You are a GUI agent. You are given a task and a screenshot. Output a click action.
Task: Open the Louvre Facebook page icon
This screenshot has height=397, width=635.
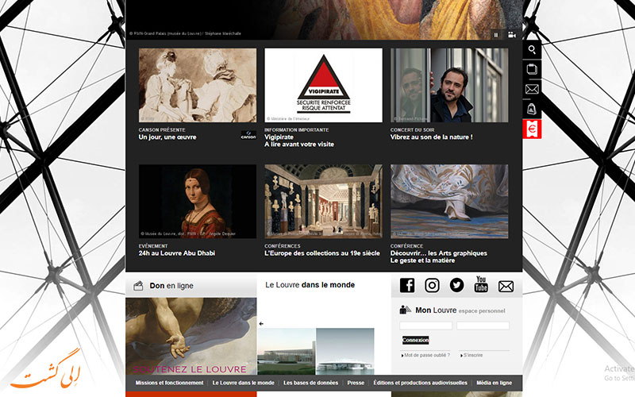pos(407,285)
